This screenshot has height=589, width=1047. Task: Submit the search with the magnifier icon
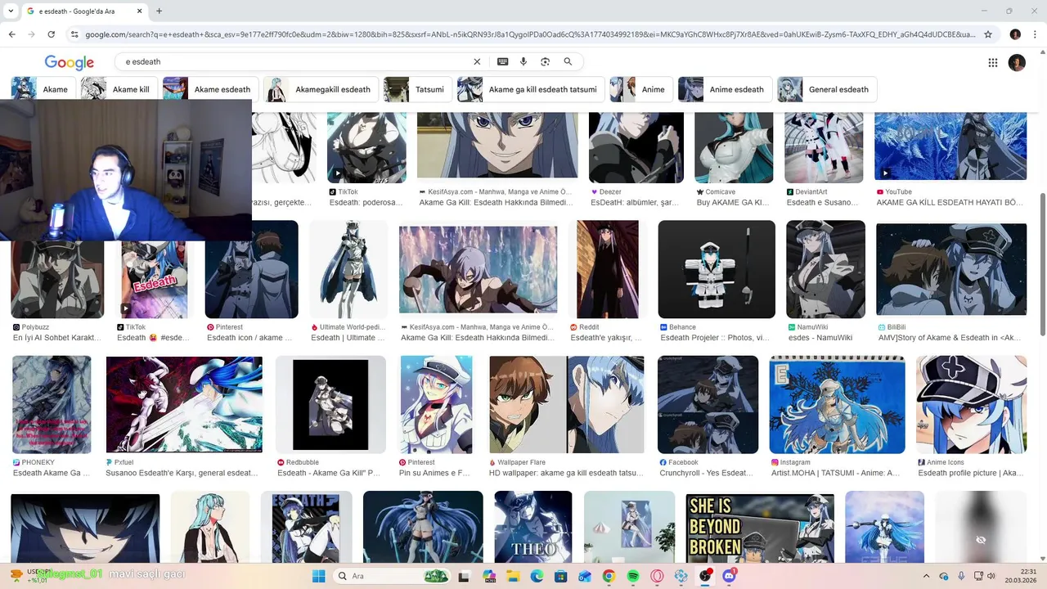[x=568, y=61]
